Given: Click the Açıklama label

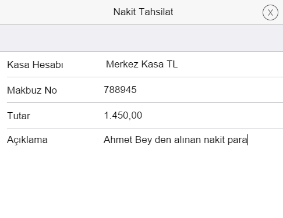Looking at the screenshot, I should (x=27, y=140).
